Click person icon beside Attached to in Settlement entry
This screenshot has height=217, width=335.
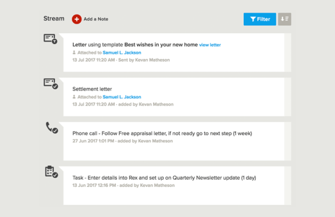pos(74,96)
